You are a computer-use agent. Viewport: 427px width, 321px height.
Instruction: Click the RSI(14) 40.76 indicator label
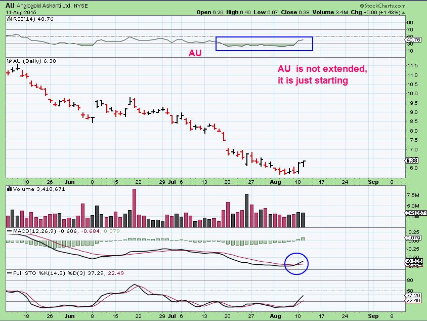tap(33, 19)
